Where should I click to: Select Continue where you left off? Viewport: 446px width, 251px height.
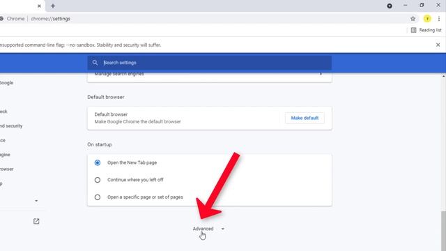[x=98, y=180]
